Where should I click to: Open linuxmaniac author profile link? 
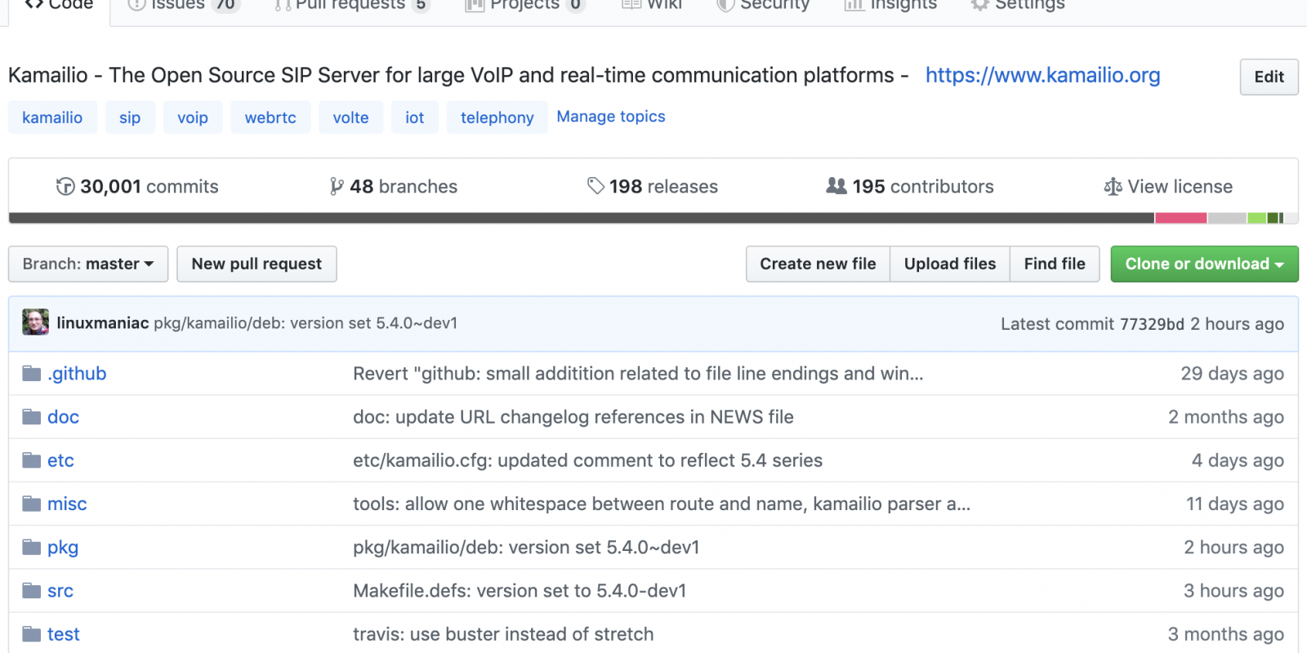click(x=102, y=323)
